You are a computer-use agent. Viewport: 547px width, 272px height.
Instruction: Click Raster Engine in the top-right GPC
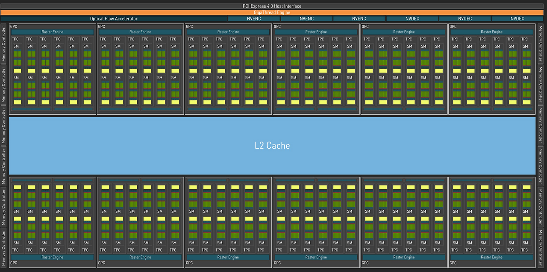tap(491, 32)
